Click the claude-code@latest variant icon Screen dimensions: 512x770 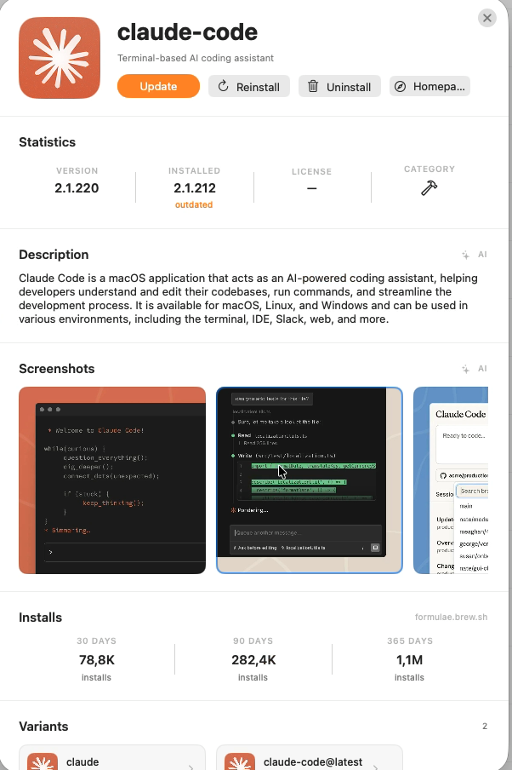coord(240,761)
